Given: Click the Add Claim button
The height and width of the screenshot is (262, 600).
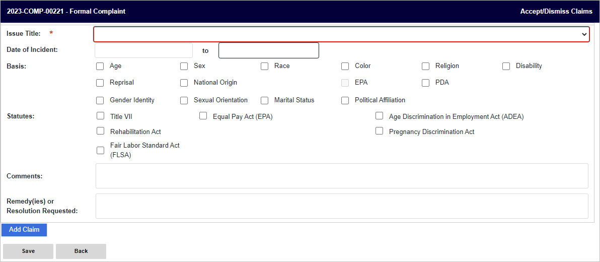Looking at the screenshot, I should click(x=24, y=230).
